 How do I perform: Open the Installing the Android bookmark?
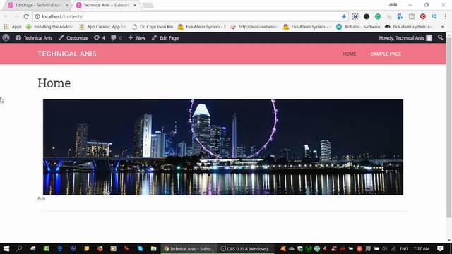(x=49, y=27)
